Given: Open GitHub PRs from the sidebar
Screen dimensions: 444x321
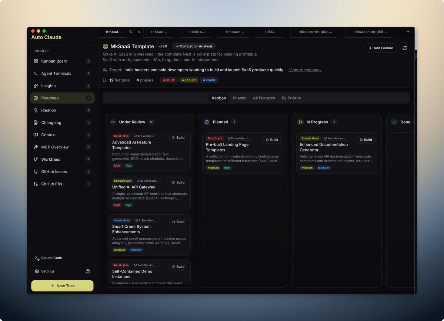Looking at the screenshot, I should click(x=62, y=184).
